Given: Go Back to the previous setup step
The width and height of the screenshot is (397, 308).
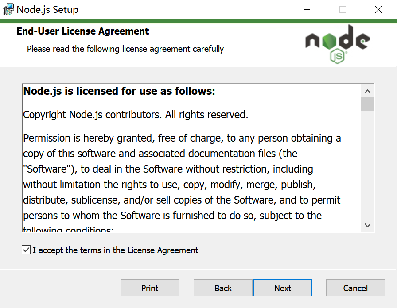Looking at the screenshot, I should (x=223, y=288).
